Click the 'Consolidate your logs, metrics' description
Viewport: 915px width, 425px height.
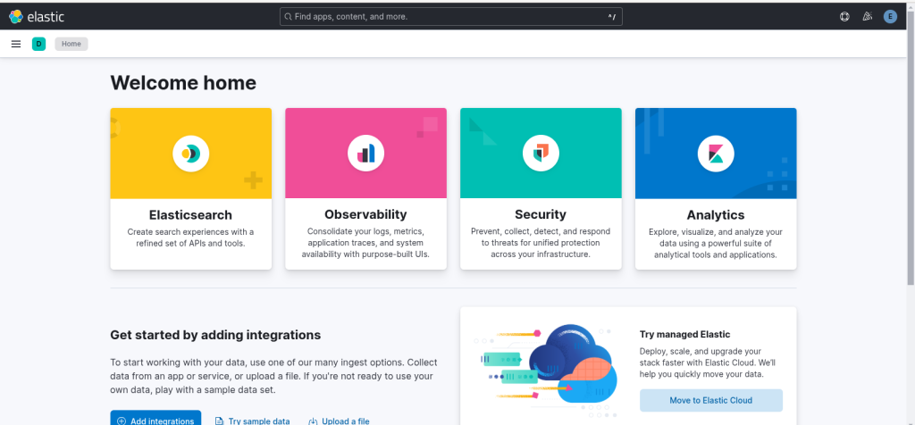pos(365,243)
